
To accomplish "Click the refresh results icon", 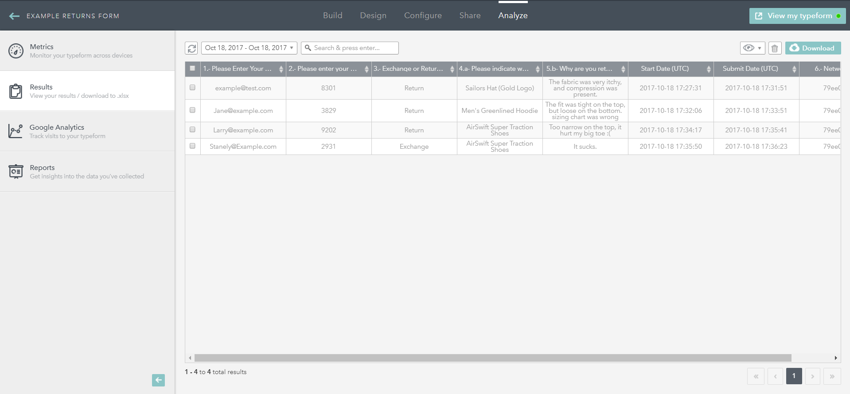I will click(191, 48).
